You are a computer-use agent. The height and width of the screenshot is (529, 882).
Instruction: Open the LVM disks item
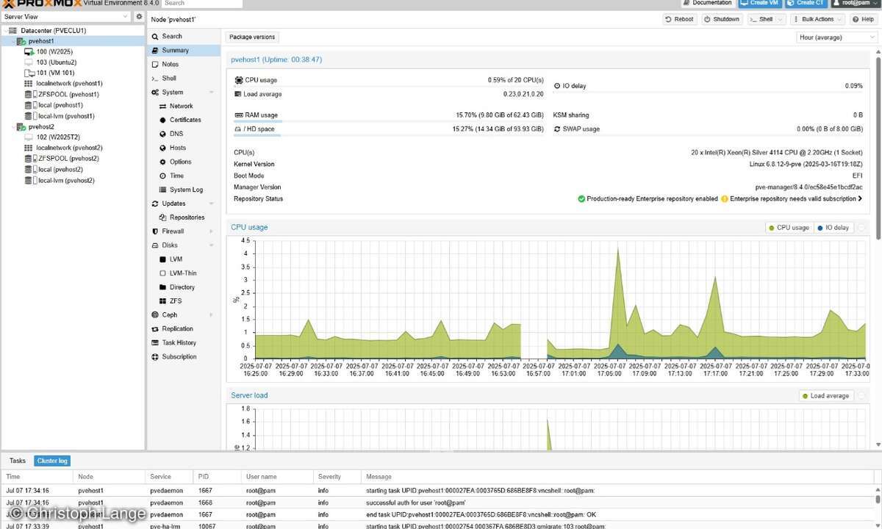click(x=184, y=259)
